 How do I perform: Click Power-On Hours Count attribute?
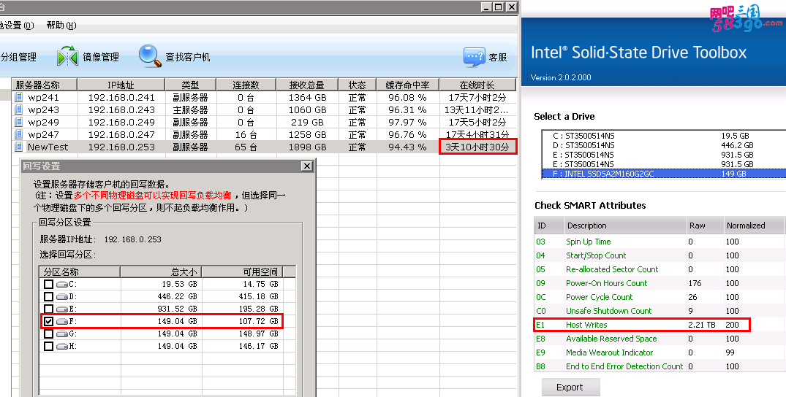pyautogui.click(x=607, y=283)
